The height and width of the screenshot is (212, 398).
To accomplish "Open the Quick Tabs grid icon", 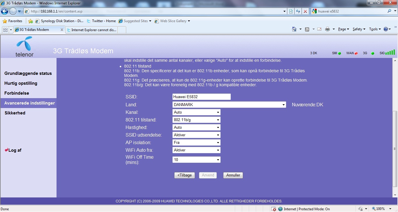I will click(5, 30).
